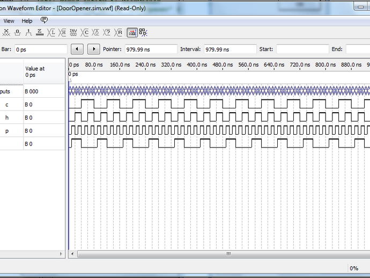Click the previous transition arrow button

click(x=77, y=49)
